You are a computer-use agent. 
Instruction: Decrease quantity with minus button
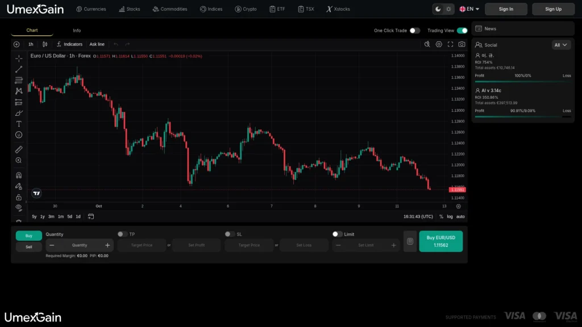point(52,245)
